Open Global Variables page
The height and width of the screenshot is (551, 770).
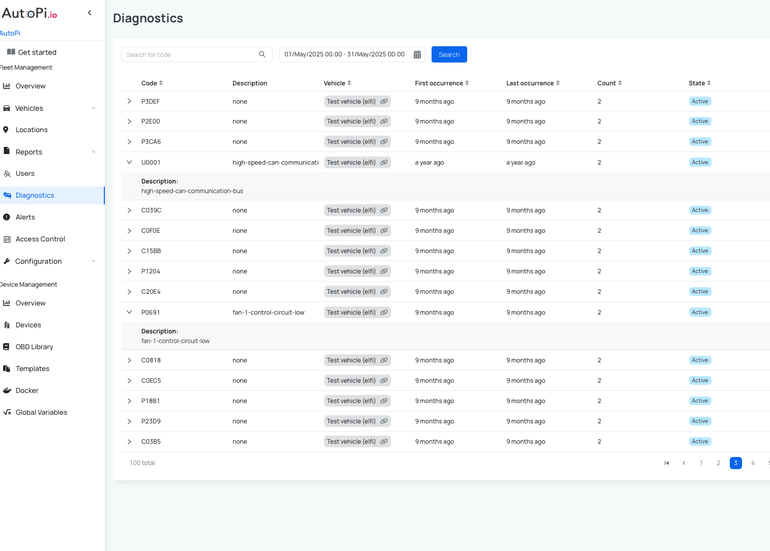tap(41, 412)
